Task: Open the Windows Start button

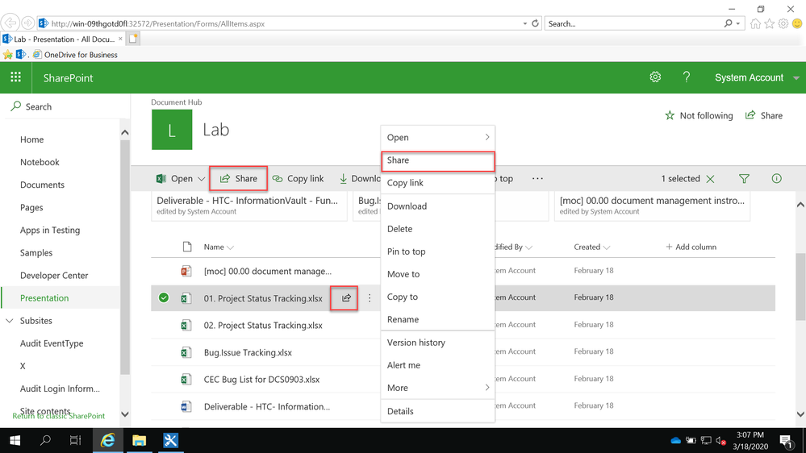Action: pyautogui.click(x=15, y=440)
